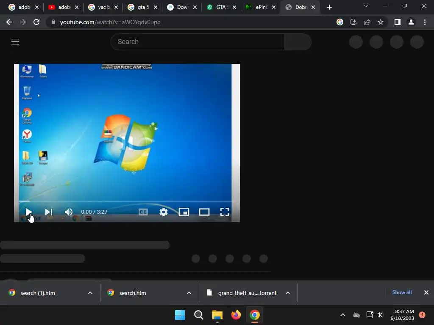
Task: Show all downloads
Action: (402, 292)
